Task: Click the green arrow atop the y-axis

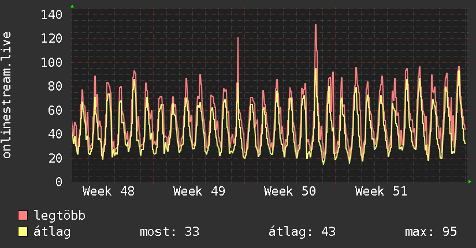Action: 72,6
